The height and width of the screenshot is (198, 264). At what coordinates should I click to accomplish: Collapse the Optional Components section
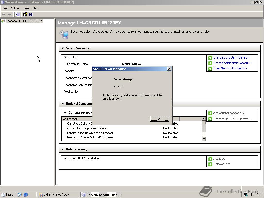(x=63, y=104)
